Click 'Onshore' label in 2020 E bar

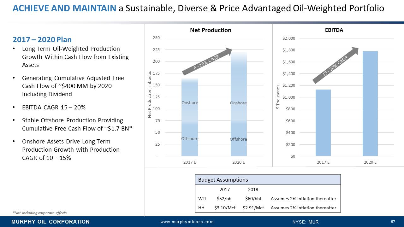[x=238, y=103]
